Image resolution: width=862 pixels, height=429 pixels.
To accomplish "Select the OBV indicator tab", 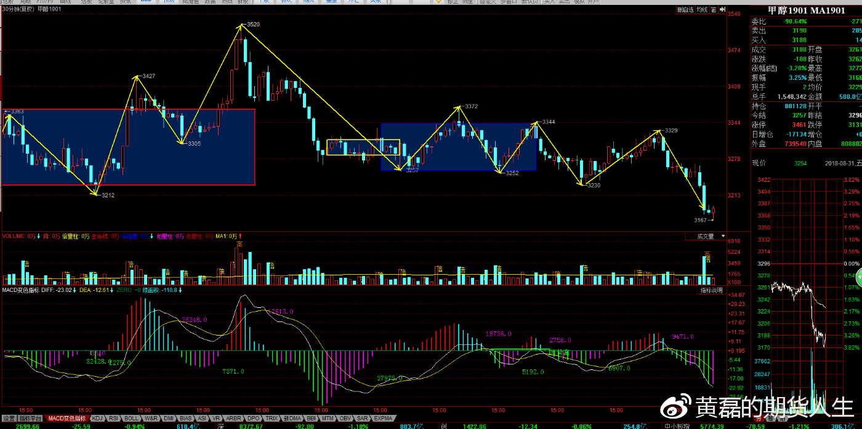I will point(345,418).
